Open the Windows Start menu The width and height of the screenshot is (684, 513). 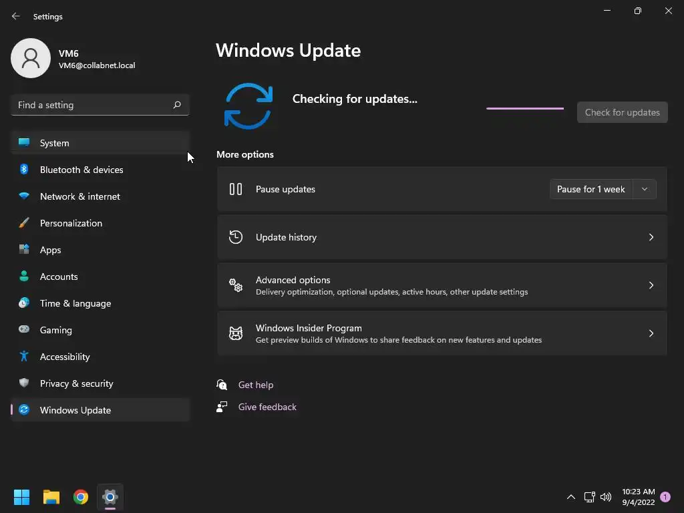21,497
